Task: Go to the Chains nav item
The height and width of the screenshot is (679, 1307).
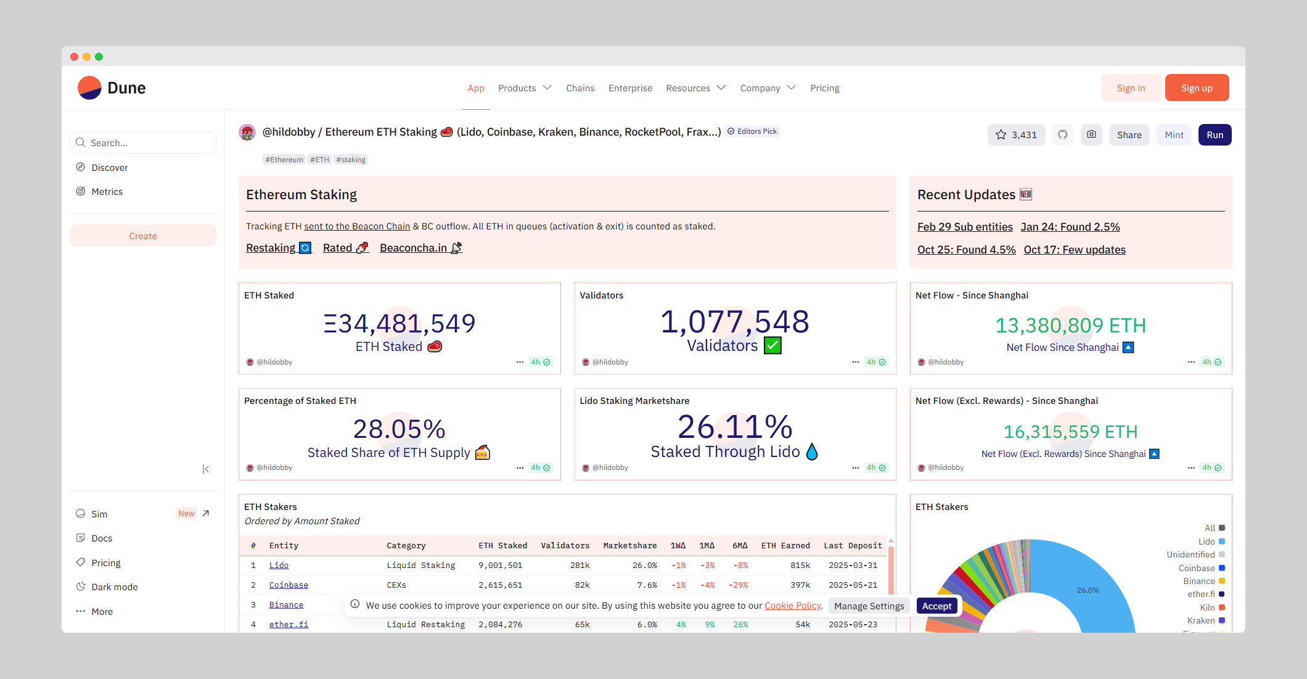Action: pos(580,88)
